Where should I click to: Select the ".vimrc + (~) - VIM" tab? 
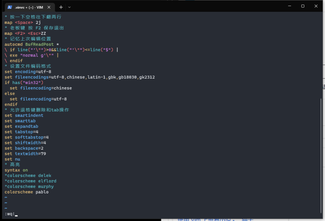point(29,6)
